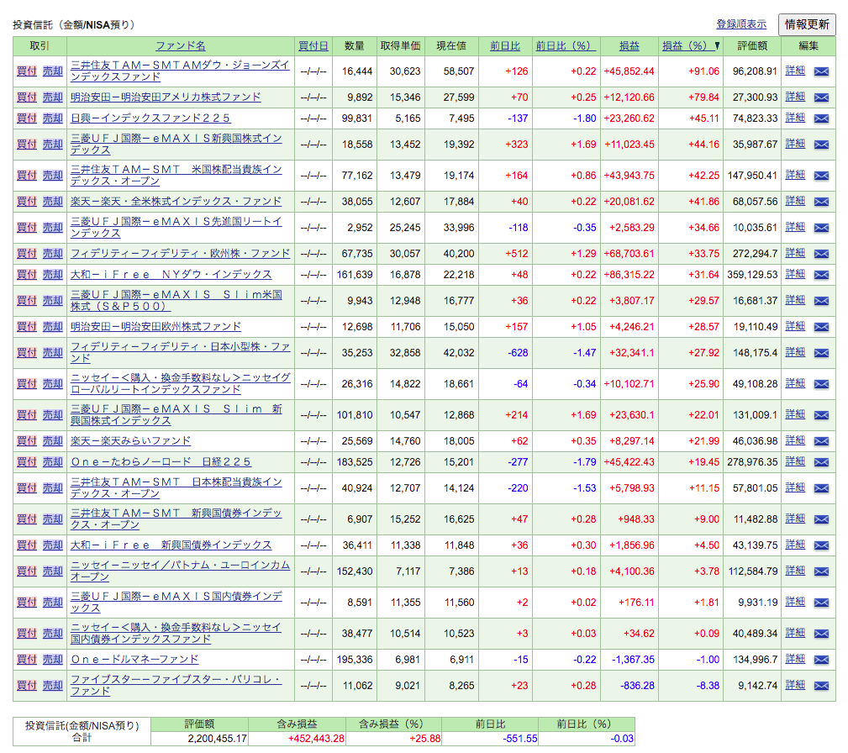This screenshot has width=848, height=753.
Task: Click 買付 for Oneたわらノーロード日経225
Action: [27, 462]
